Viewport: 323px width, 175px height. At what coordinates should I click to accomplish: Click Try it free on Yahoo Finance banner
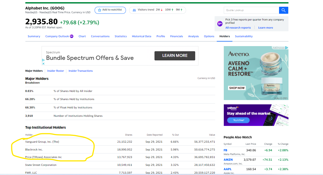(238, 120)
